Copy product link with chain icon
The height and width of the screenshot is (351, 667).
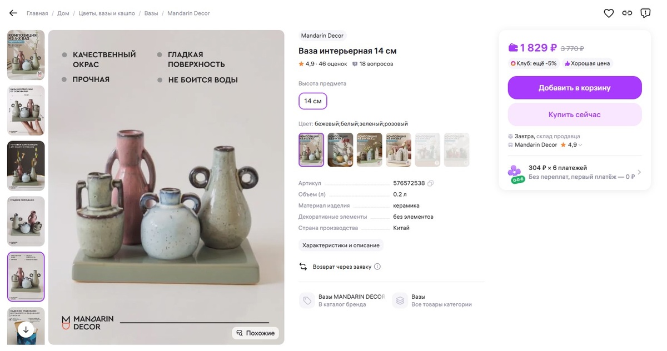pyautogui.click(x=627, y=13)
